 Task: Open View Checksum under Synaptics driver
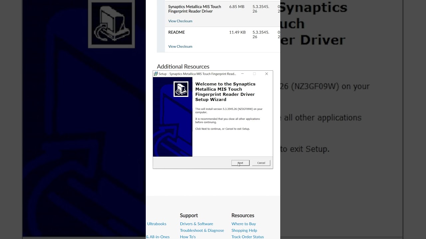click(180, 21)
